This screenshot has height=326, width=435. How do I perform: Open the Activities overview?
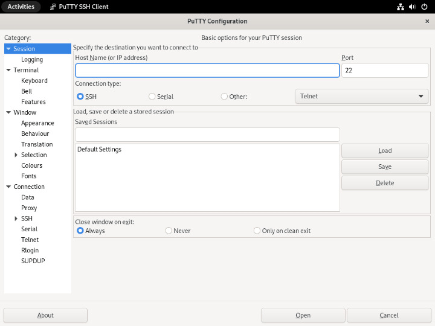tap(21, 7)
